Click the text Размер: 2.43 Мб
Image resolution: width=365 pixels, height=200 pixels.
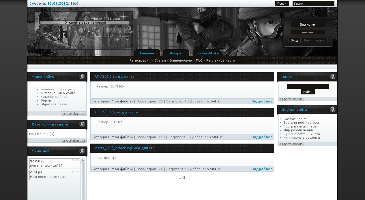(x=110, y=86)
